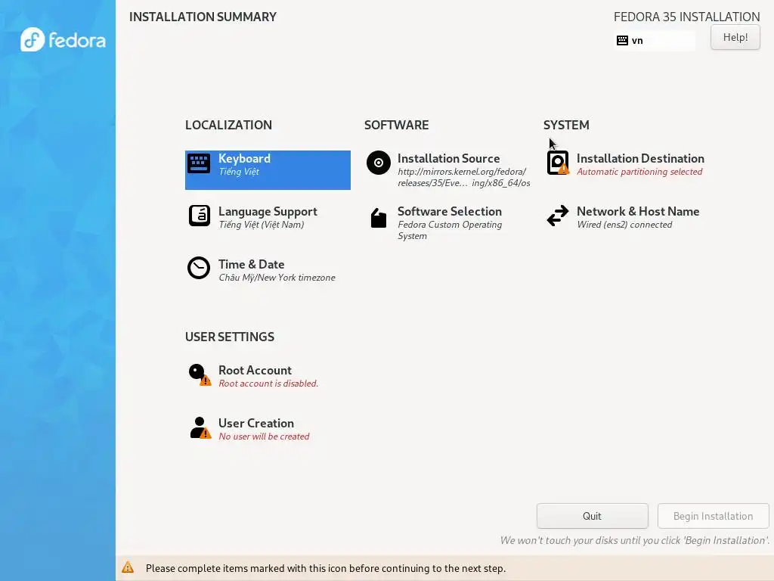Open the Root Account title
Viewport: 774px width, 581px height.
pos(255,371)
